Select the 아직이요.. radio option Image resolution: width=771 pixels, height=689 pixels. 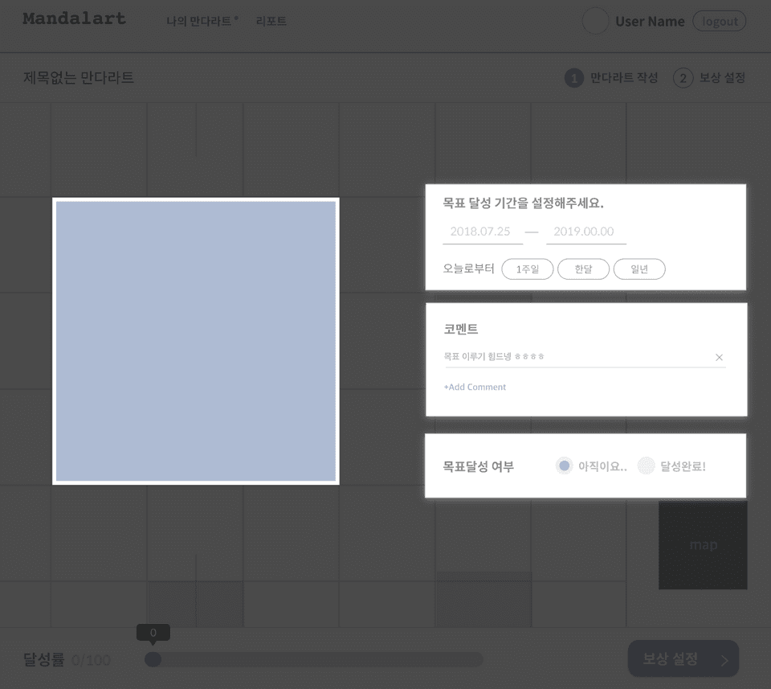pos(565,466)
